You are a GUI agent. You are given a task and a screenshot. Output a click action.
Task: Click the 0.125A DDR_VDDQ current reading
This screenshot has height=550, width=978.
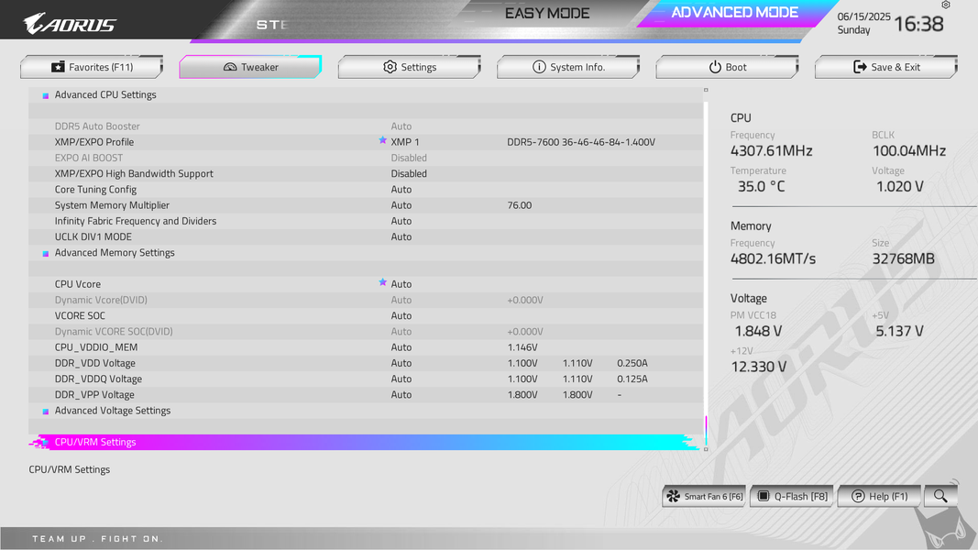point(632,379)
